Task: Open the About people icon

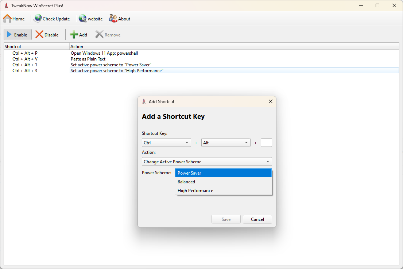Action: tap(113, 19)
